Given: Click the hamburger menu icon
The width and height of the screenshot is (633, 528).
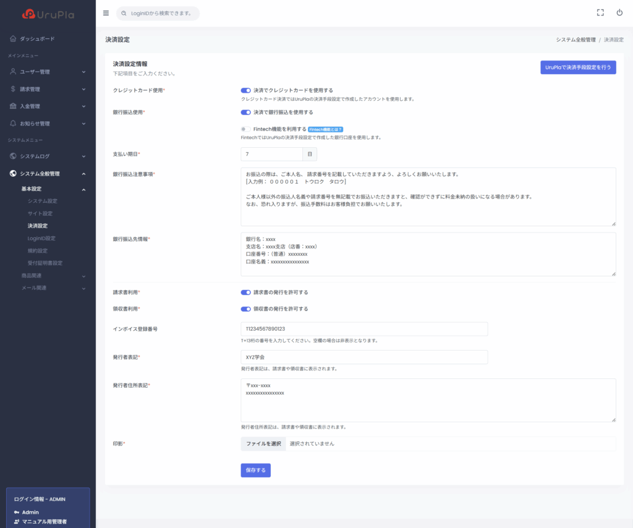Looking at the screenshot, I should [106, 13].
